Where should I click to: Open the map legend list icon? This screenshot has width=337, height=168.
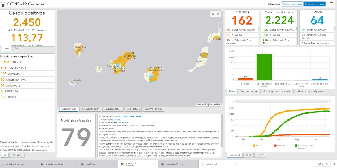[212, 14]
